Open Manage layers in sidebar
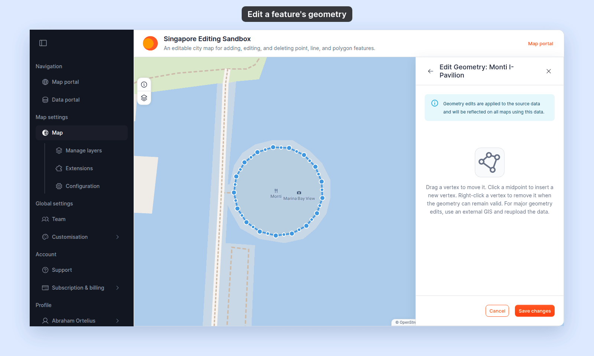 click(84, 151)
